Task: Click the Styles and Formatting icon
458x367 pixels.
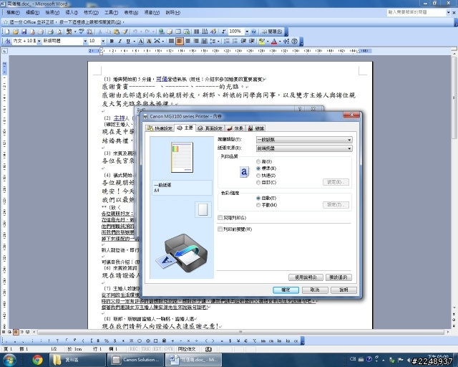Action: 8,42
